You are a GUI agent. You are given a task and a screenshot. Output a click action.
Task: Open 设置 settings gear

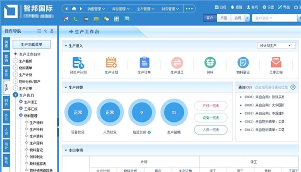pos(268,7)
